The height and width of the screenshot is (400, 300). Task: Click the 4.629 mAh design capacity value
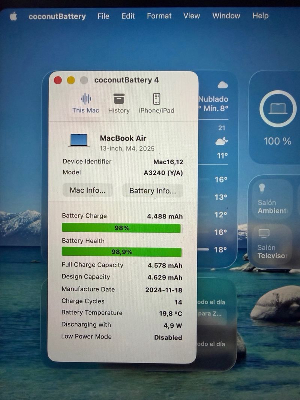tap(165, 277)
